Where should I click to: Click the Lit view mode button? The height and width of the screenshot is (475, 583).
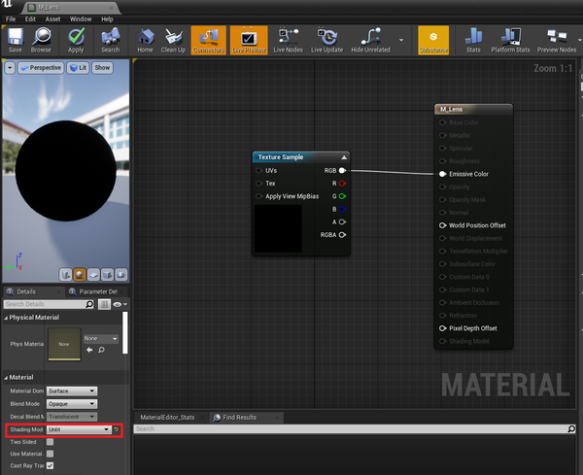click(79, 68)
